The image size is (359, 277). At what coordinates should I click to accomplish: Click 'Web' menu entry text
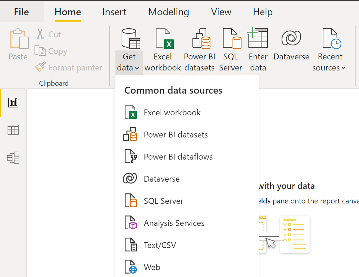pyautogui.click(x=152, y=267)
